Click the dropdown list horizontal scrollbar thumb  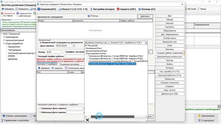[x=113, y=116]
